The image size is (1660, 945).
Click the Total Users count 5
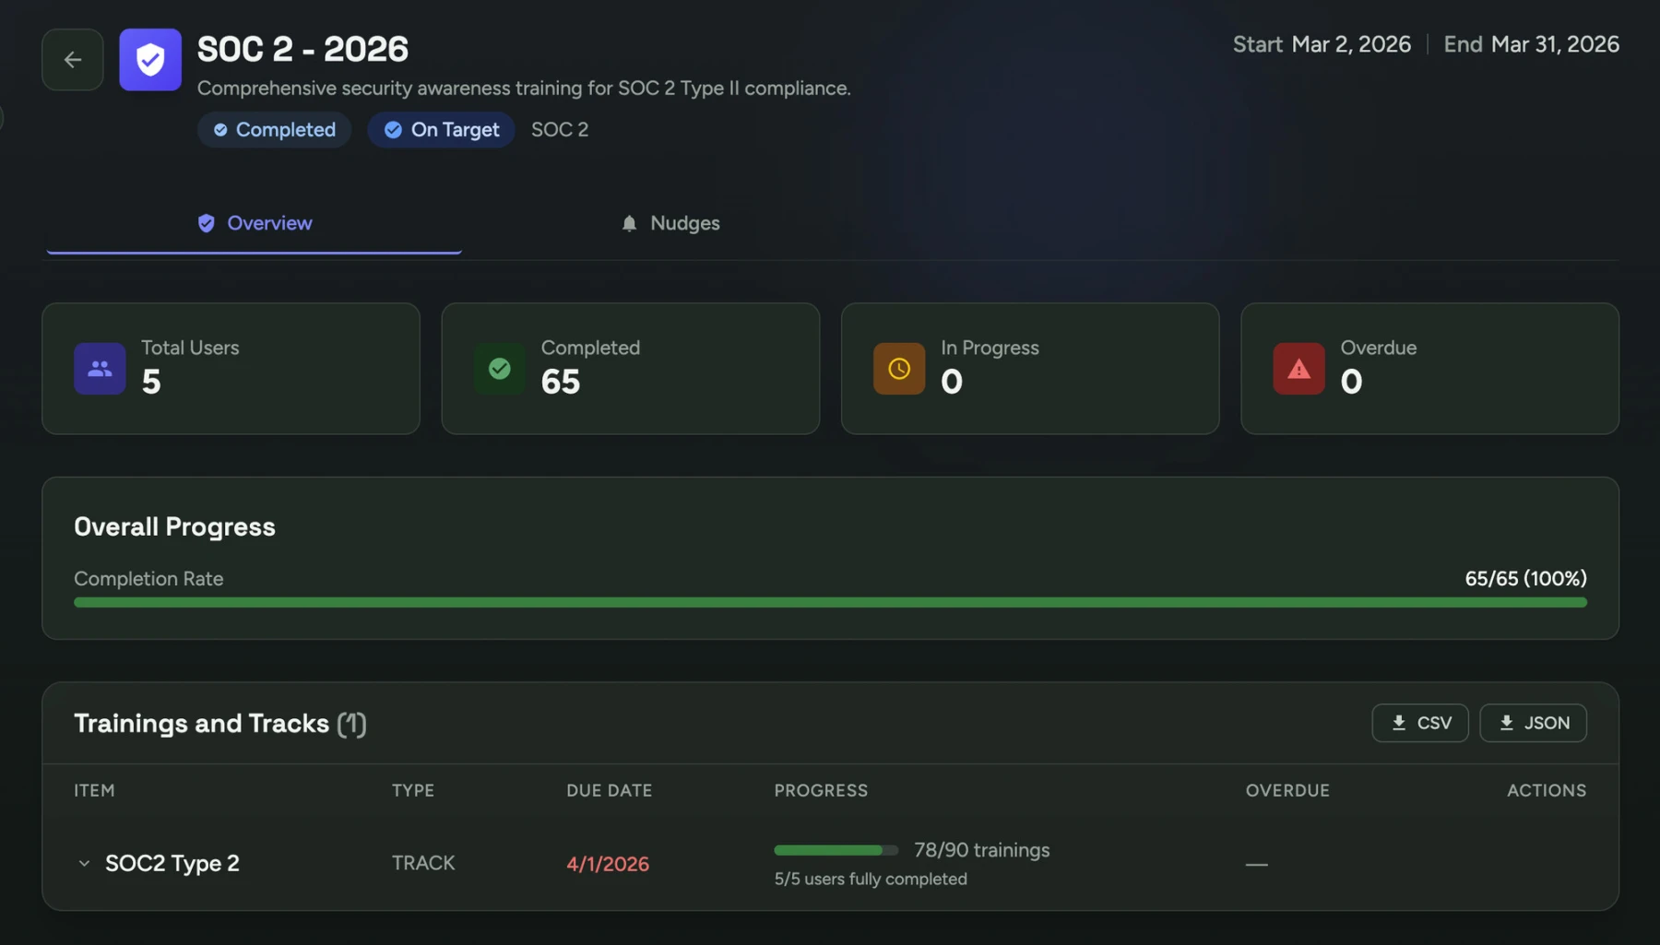pyautogui.click(x=151, y=382)
